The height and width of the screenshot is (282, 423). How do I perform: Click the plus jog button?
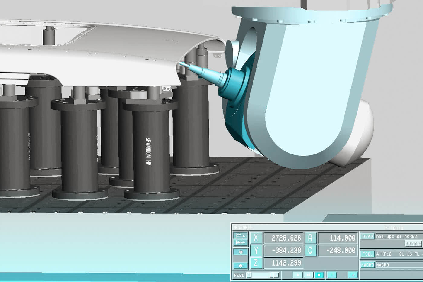[x=353, y=275]
